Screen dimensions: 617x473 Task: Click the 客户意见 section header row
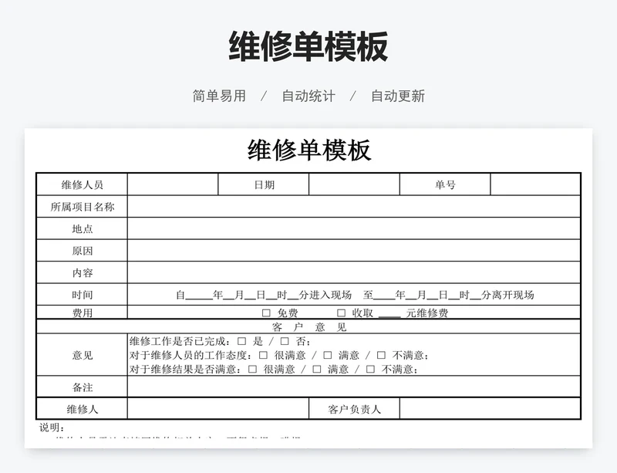[x=308, y=326]
